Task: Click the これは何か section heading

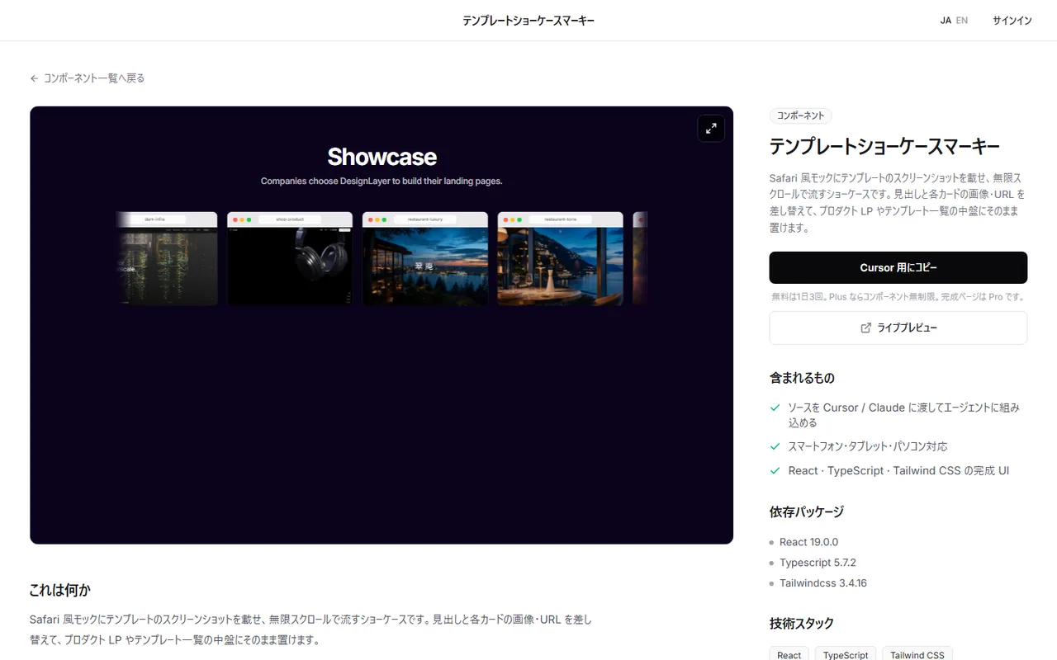Action: (x=60, y=590)
